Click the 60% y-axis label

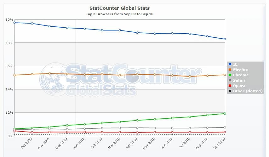pyautogui.click(x=9, y=20)
